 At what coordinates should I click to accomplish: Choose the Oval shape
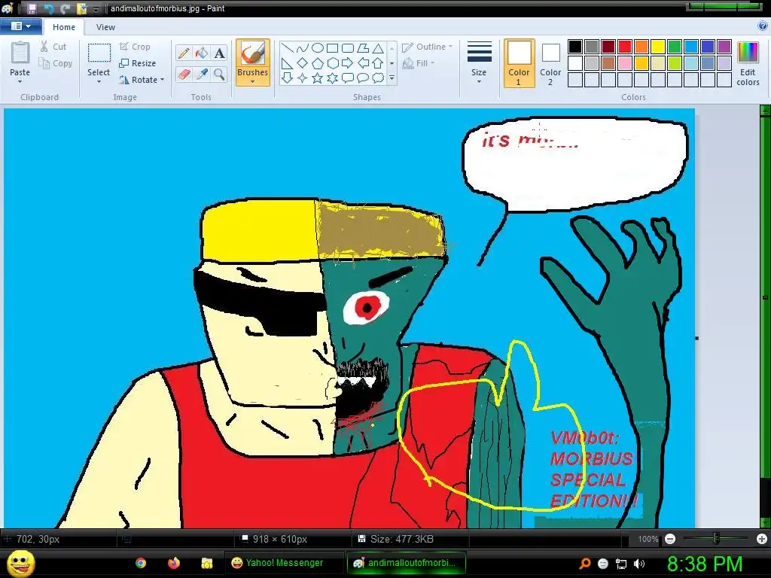(x=318, y=47)
